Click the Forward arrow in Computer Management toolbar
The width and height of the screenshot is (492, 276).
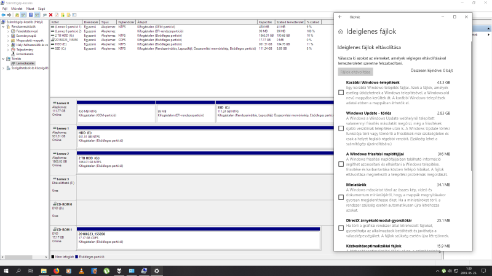coord(9,15)
